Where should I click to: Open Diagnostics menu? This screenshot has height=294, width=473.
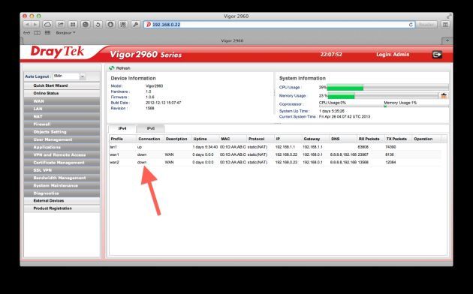[62, 193]
